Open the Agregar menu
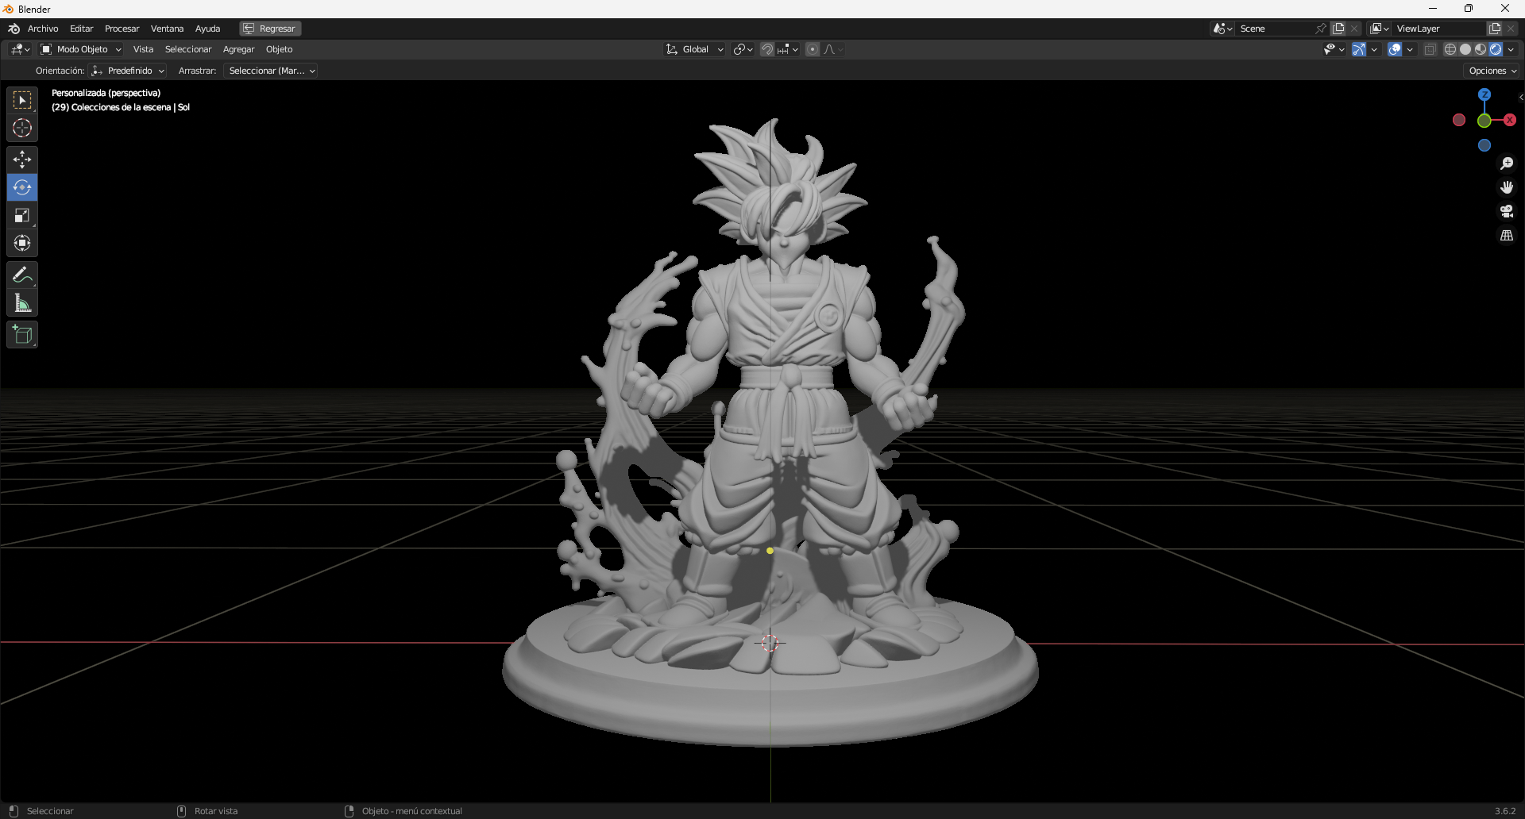 (238, 48)
